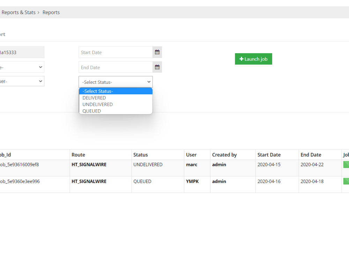The width and height of the screenshot is (349, 262).
Task: Open the Start Date calendar picker icon
Action: click(157, 52)
